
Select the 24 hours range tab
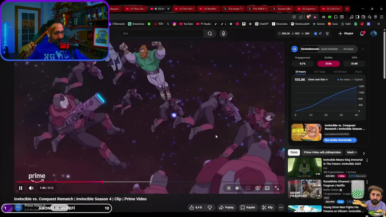point(300,72)
